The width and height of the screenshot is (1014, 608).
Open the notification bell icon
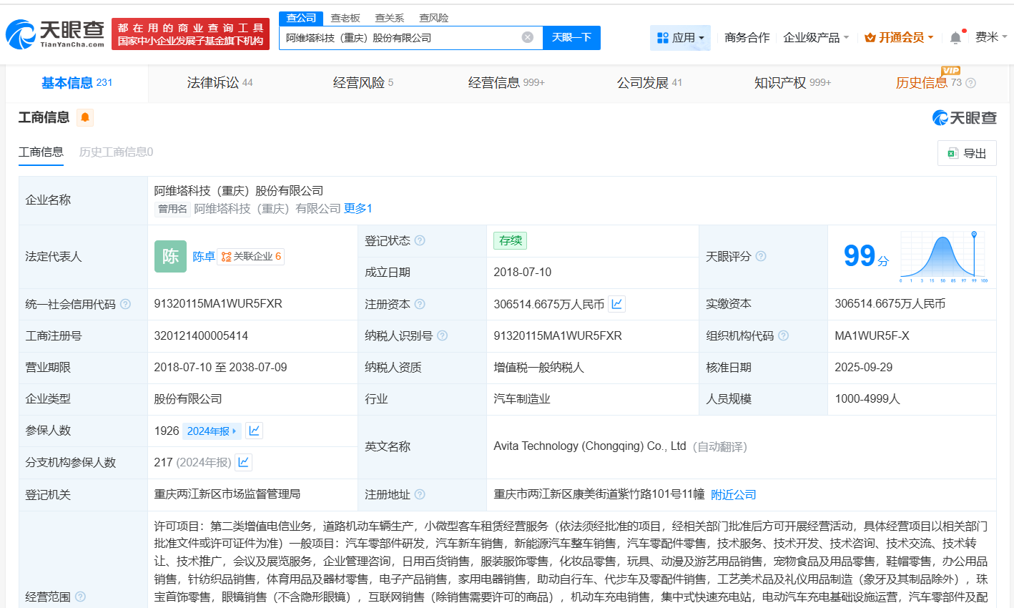[x=955, y=37]
